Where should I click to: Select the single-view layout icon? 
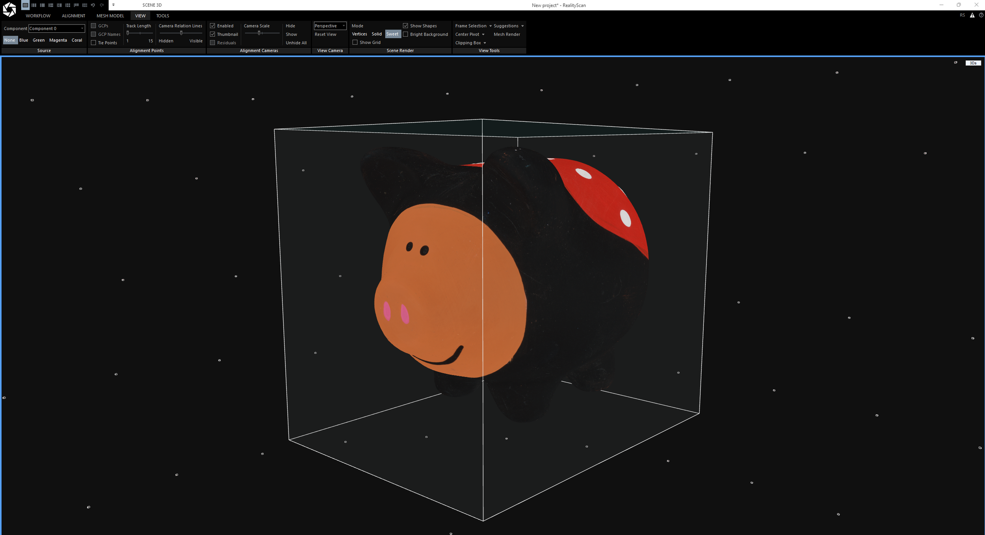[x=25, y=5]
